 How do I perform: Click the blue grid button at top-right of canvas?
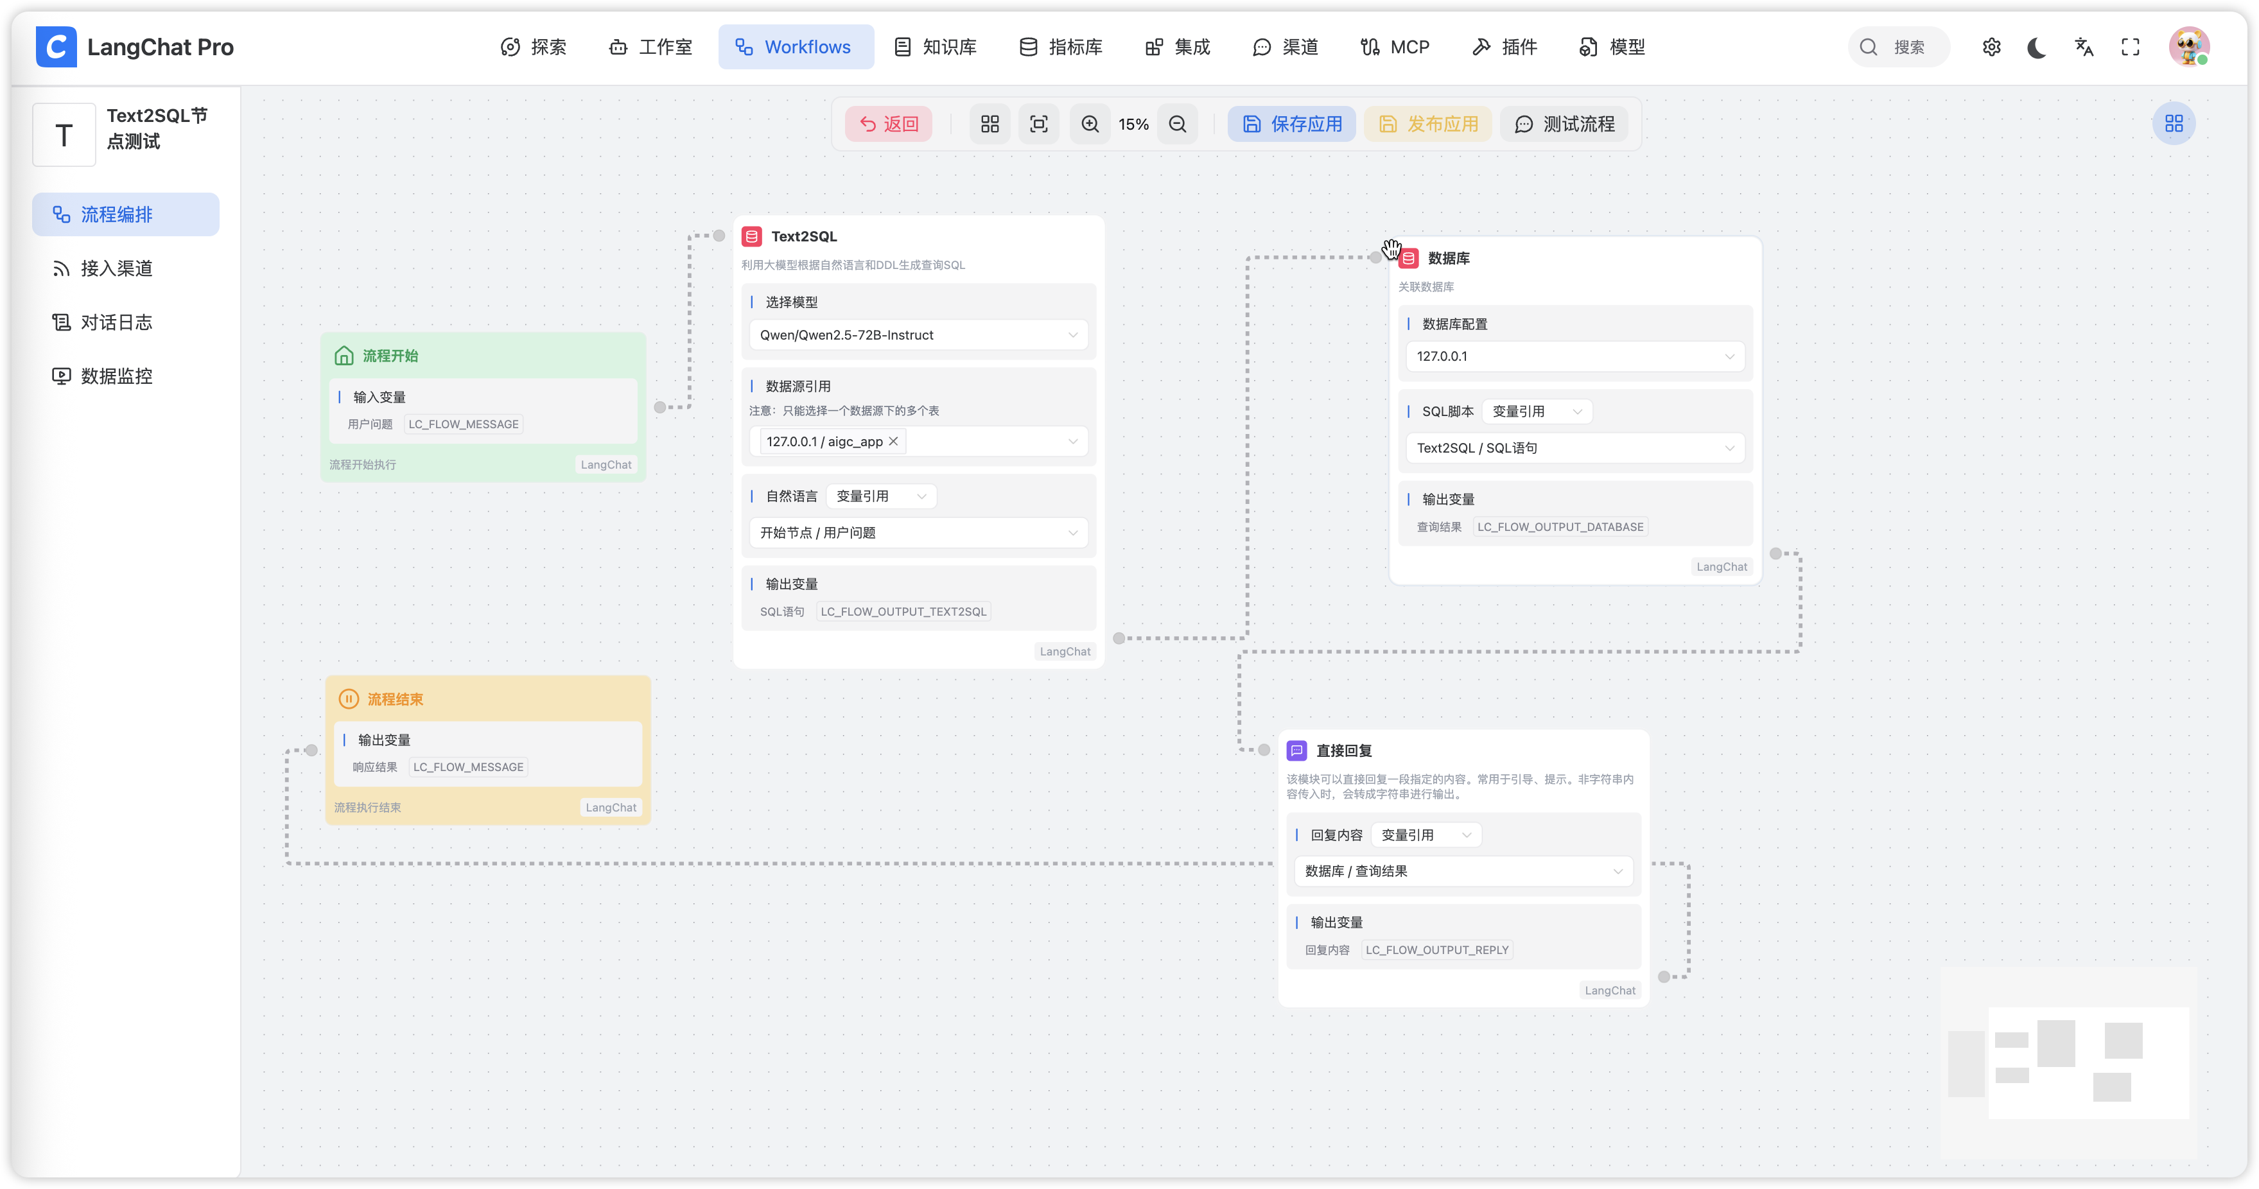(x=2174, y=124)
